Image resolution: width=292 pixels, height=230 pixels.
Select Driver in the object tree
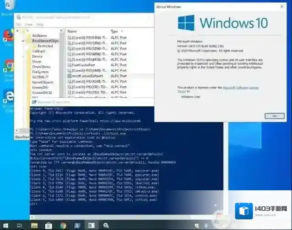[x=37, y=62]
